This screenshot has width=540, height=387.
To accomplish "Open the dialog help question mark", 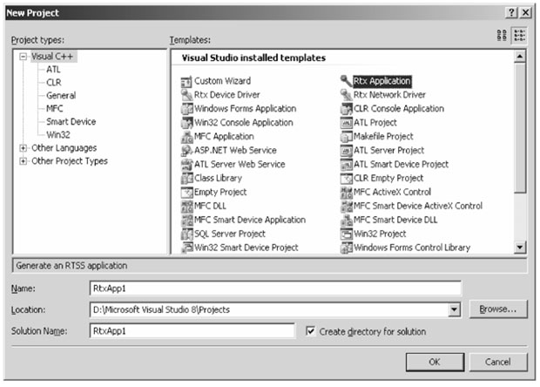I will pos(511,13).
